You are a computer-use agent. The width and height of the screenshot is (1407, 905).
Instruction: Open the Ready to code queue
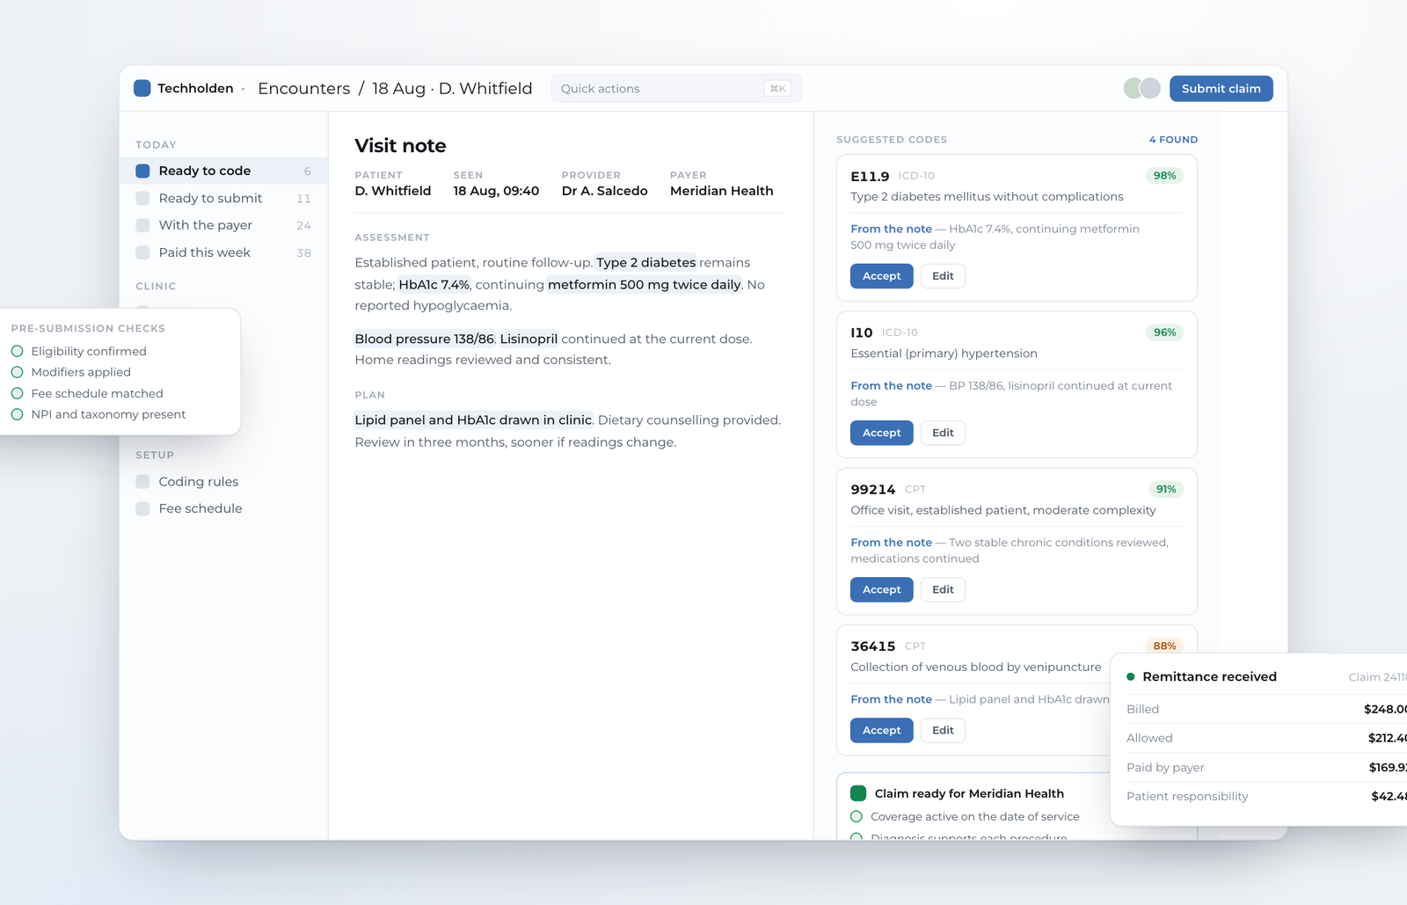(223, 171)
